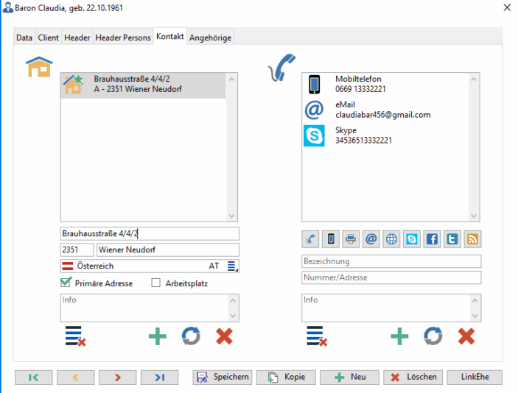Refresh the address entry
Image resolution: width=518 pixels, height=393 pixels.
tap(191, 337)
